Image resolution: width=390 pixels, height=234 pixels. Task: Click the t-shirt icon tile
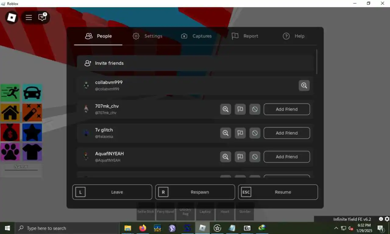32,152
